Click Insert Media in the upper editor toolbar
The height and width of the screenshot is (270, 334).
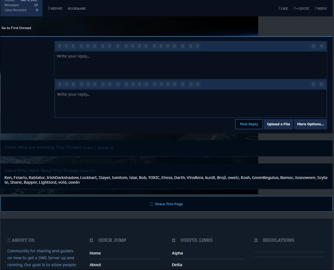coord(167,46)
